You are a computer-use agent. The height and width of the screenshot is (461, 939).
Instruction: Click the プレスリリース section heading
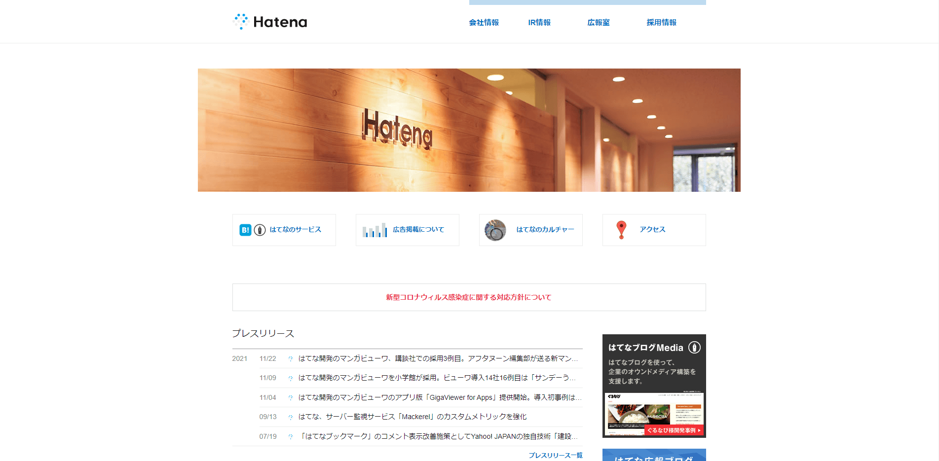[263, 333]
